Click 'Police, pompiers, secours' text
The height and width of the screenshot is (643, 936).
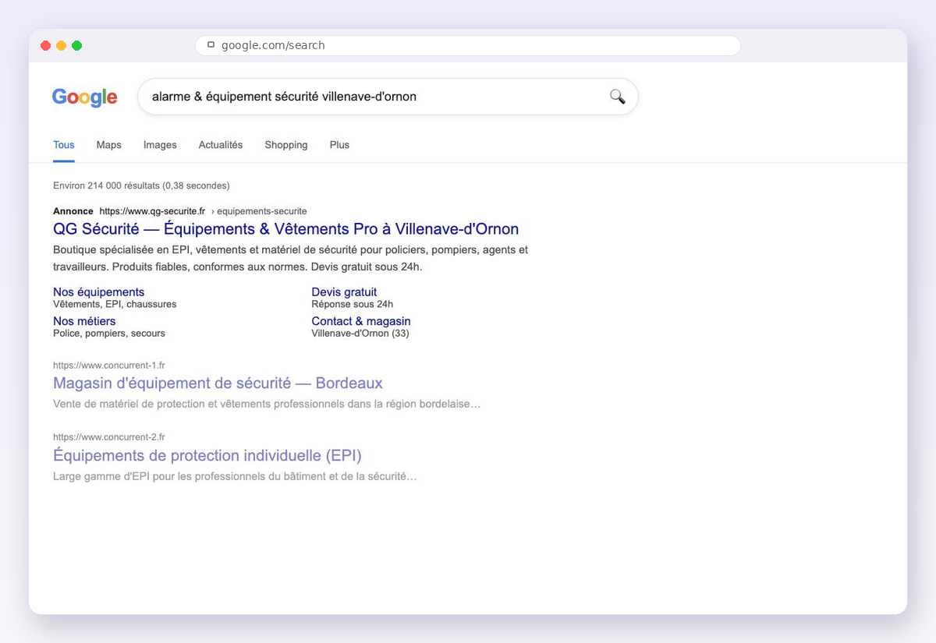(x=109, y=333)
